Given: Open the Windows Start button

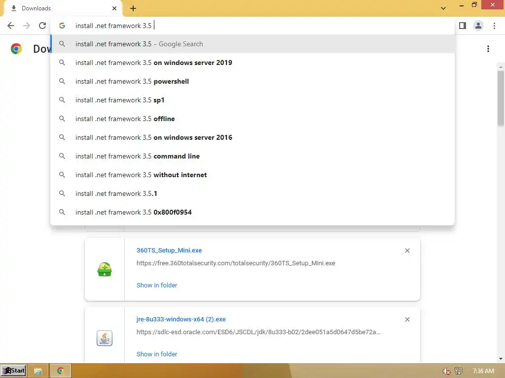Looking at the screenshot, I should [13, 371].
